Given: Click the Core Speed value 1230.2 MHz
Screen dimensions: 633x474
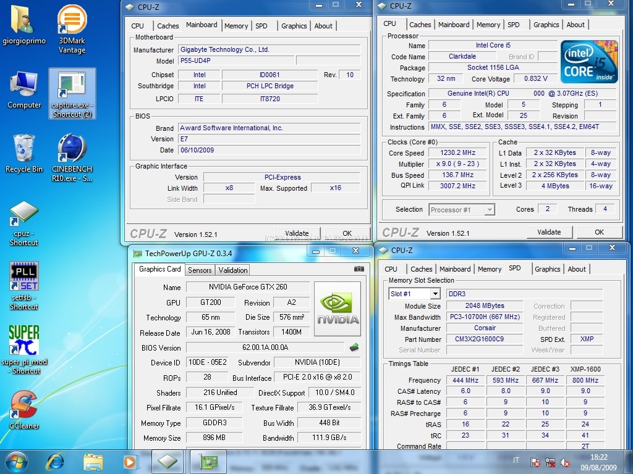Looking at the screenshot, I should click(457, 153).
